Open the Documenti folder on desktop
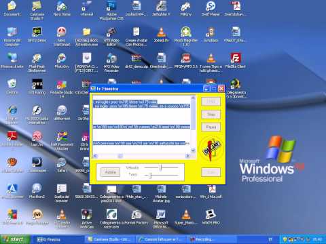This screenshot has height=244, width=326. coord(12,8)
